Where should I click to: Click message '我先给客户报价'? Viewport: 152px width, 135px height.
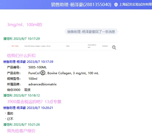pos(21,131)
